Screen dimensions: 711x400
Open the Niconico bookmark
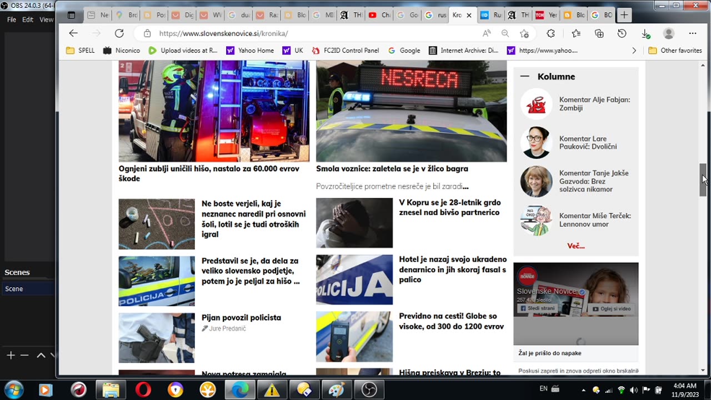[x=122, y=51]
